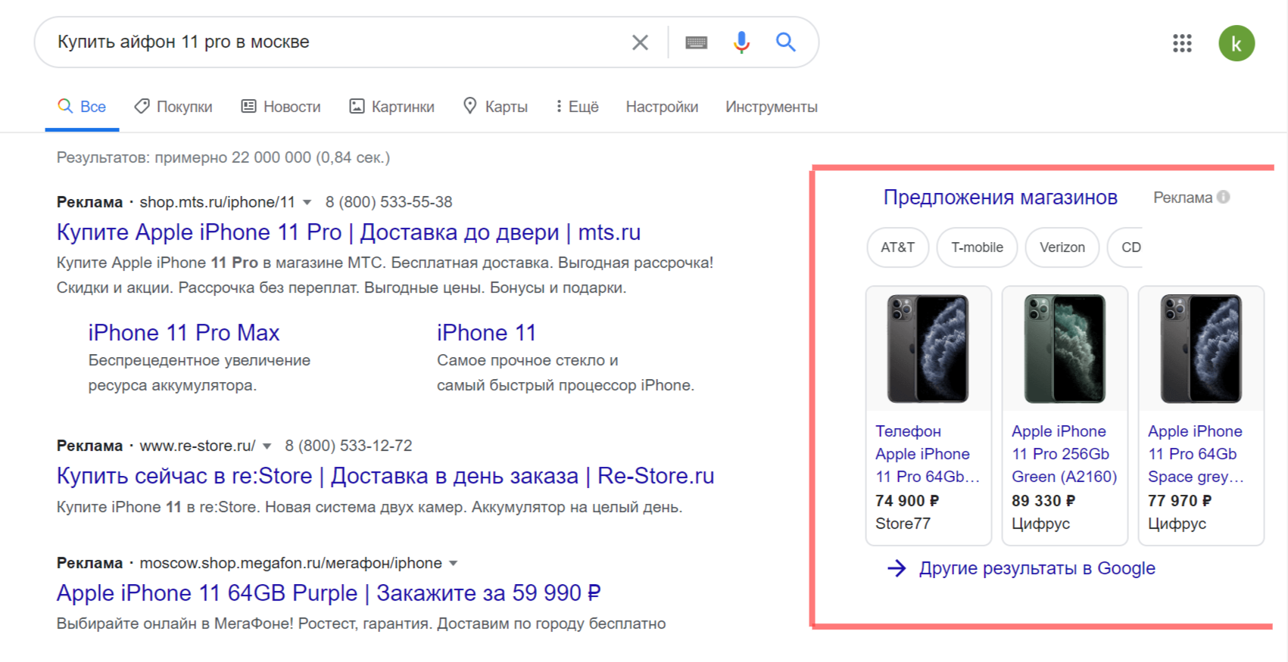Open Другие результаты в Google

[1037, 568]
